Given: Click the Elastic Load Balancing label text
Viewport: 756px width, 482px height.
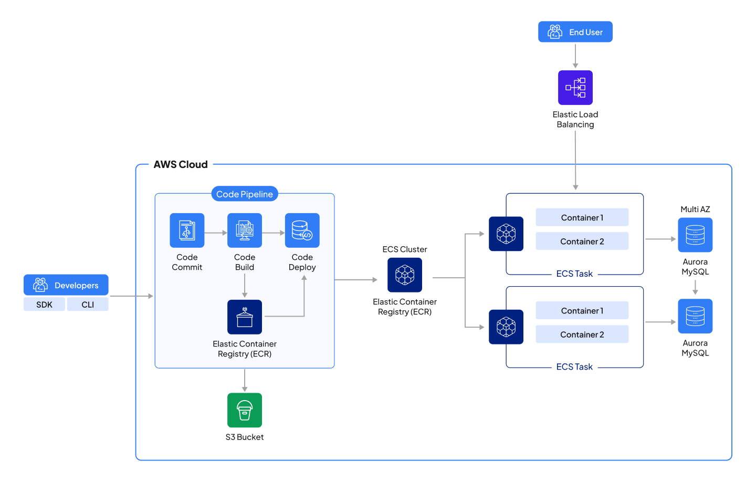Looking at the screenshot, I should 575,119.
